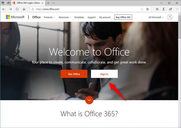Open the Office home link
The image size is (181, 128).
coord(36,17)
